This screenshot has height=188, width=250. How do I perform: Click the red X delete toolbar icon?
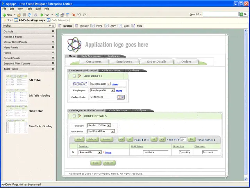coord(74,14)
